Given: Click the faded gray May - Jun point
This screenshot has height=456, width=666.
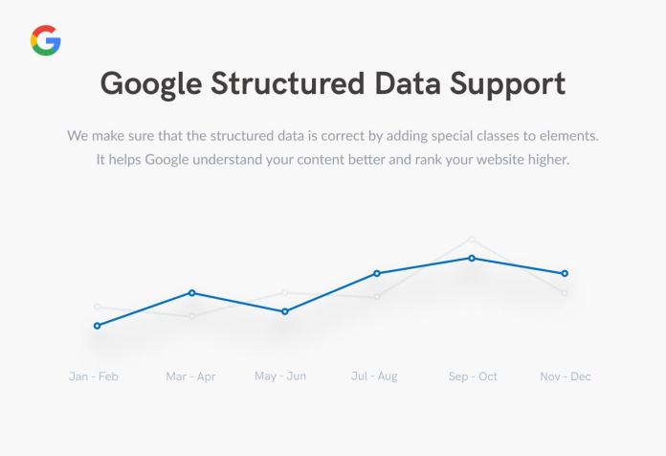Looking at the screenshot, I should click(285, 292).
